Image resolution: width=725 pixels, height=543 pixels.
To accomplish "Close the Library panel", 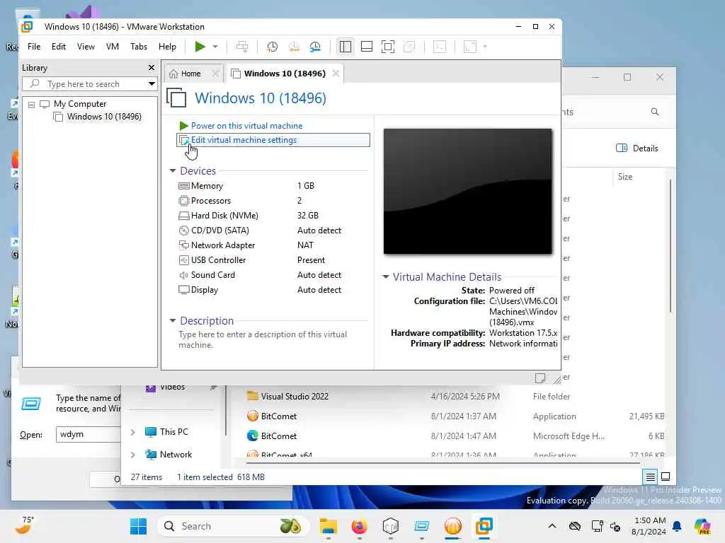I will [152, 68].
